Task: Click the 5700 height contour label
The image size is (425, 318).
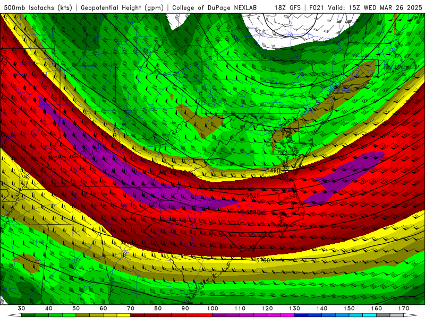Action: [x=263, y=260]
